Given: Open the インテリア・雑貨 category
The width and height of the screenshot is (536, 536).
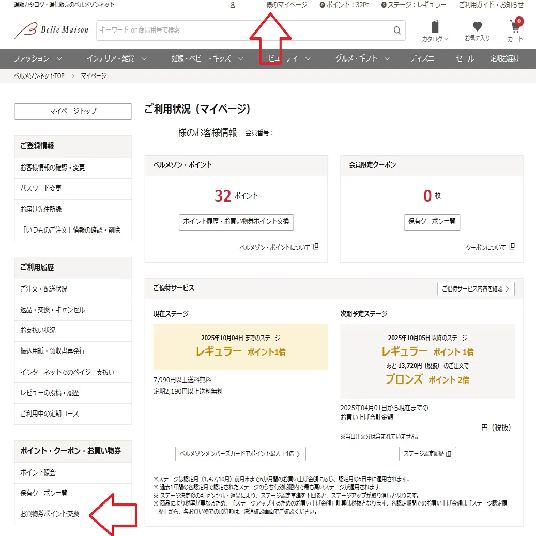Looking at the screenshot, I should pos(110,58).
